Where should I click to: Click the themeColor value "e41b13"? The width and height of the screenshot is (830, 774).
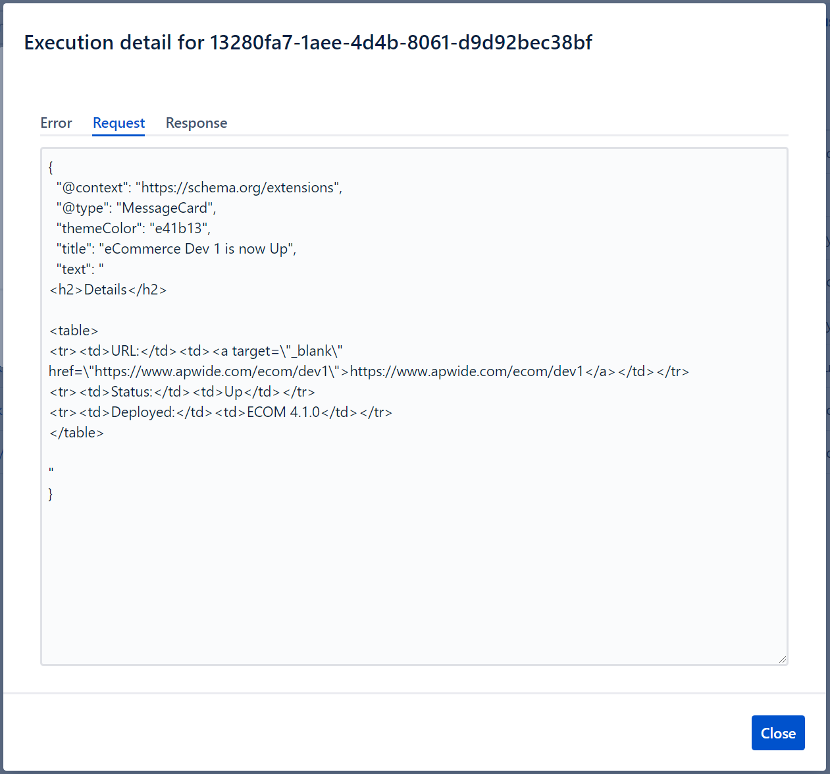click(178, 229)
